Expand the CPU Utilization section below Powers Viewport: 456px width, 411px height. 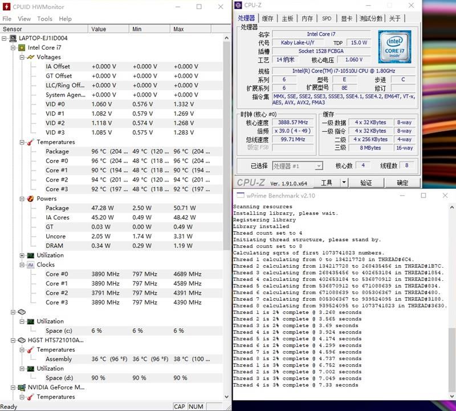coord(22,256)
